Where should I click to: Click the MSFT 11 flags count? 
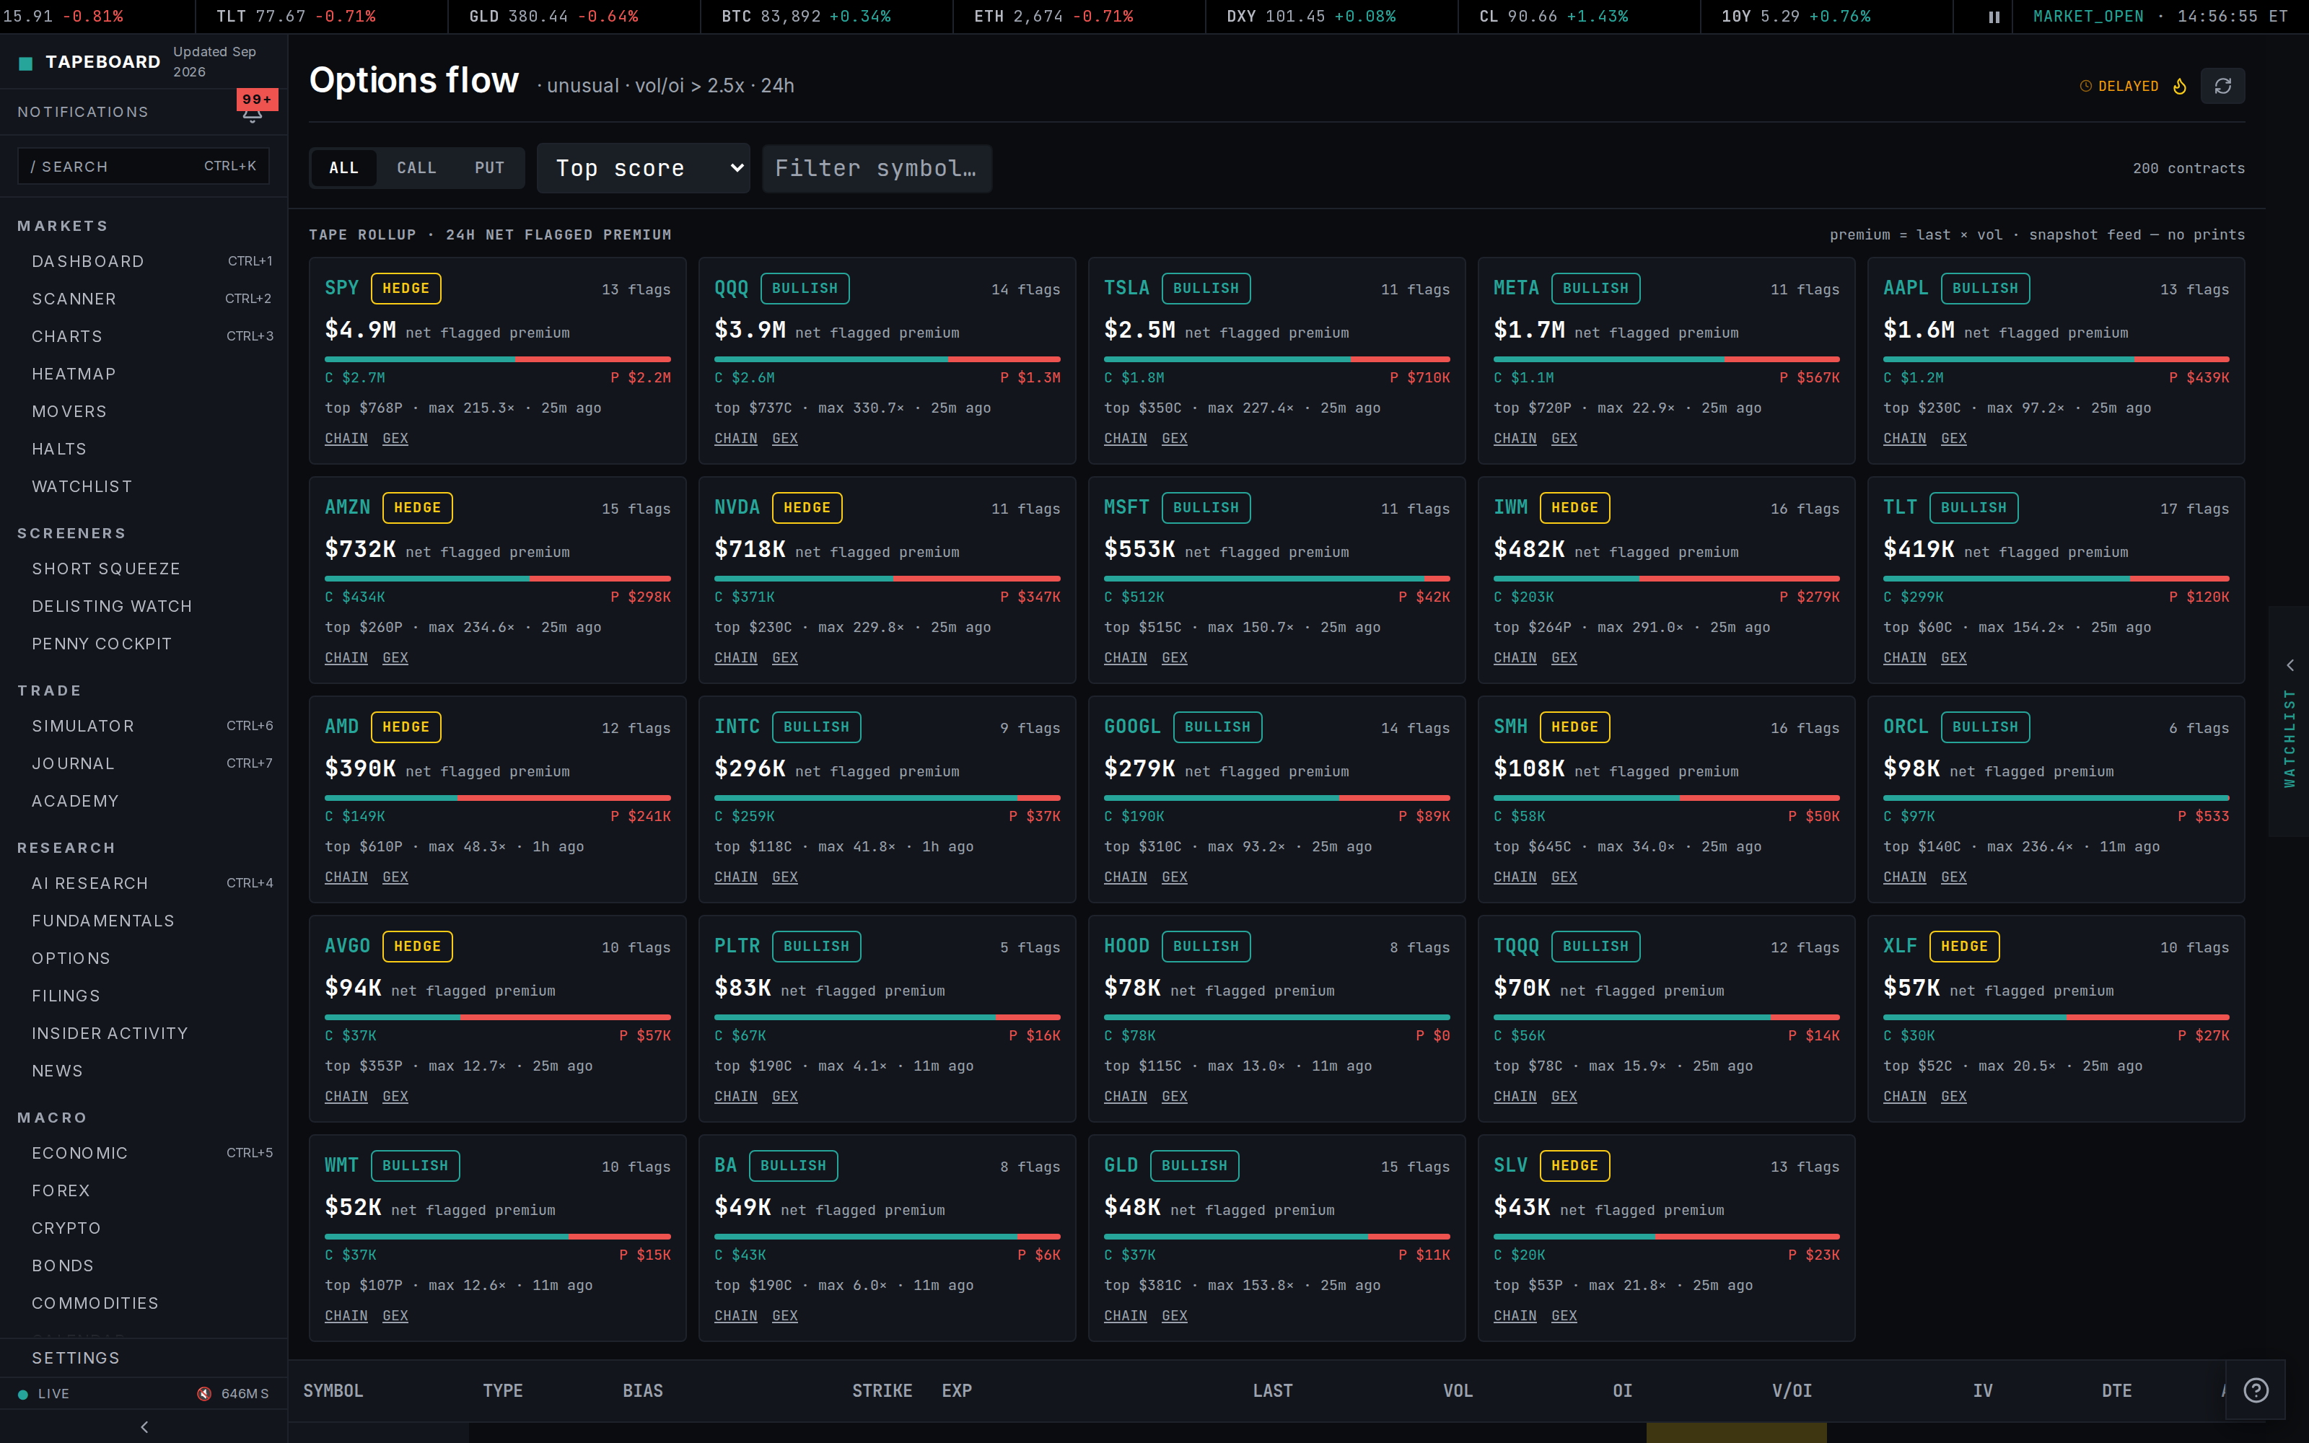pyautogui.click(x=1415, y=509)
